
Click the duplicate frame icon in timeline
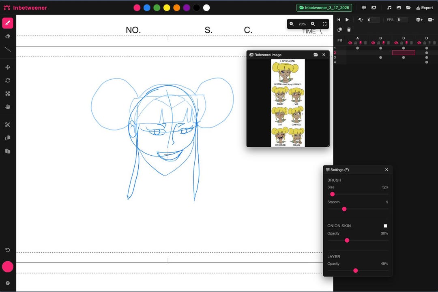pyautogui.click(x=340, y=30)
